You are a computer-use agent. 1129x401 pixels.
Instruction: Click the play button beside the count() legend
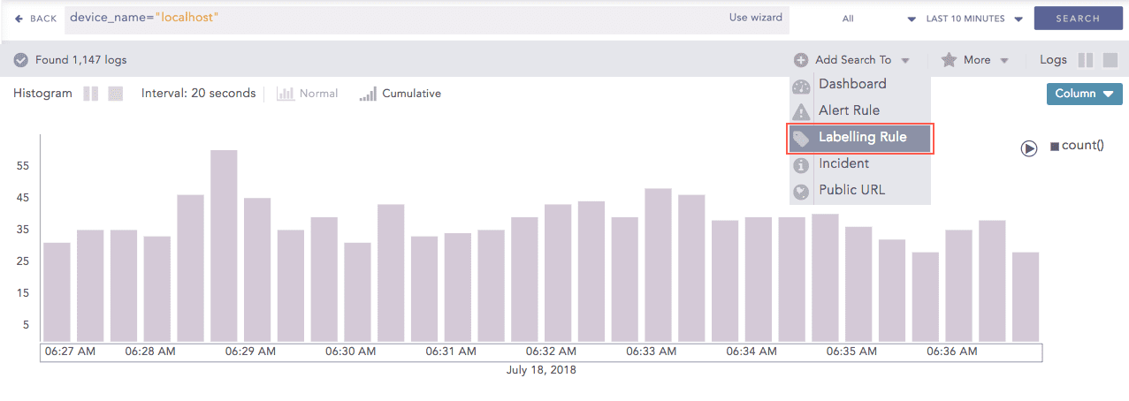(x=1029, y=148)
